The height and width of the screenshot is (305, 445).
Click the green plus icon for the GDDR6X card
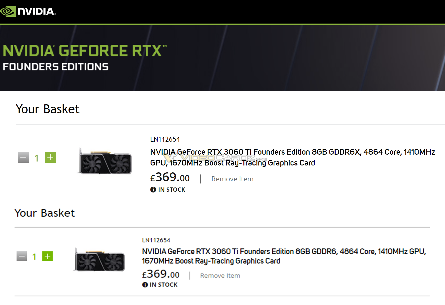pos(50,157)
